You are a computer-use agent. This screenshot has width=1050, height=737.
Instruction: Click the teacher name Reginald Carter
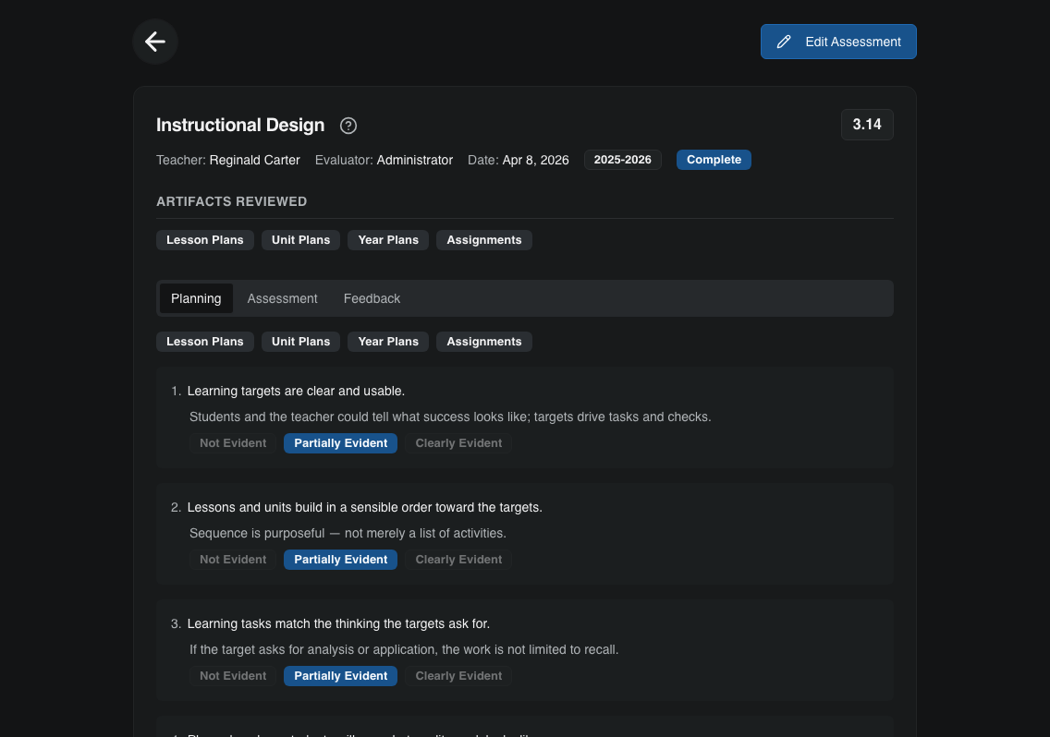[x=254, y=160]
